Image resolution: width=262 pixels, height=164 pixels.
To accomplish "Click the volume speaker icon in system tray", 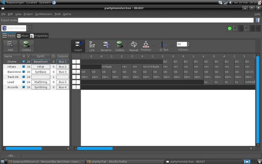I will 230,3.
